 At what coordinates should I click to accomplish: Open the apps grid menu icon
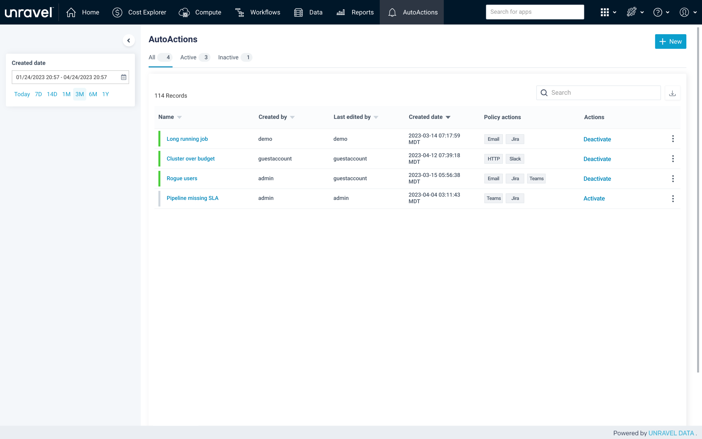click(x=605, y=12)
